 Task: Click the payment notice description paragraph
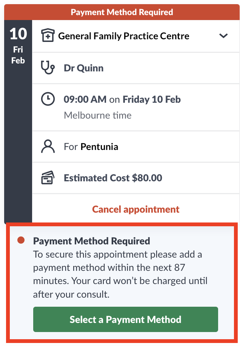pos(120,274)
